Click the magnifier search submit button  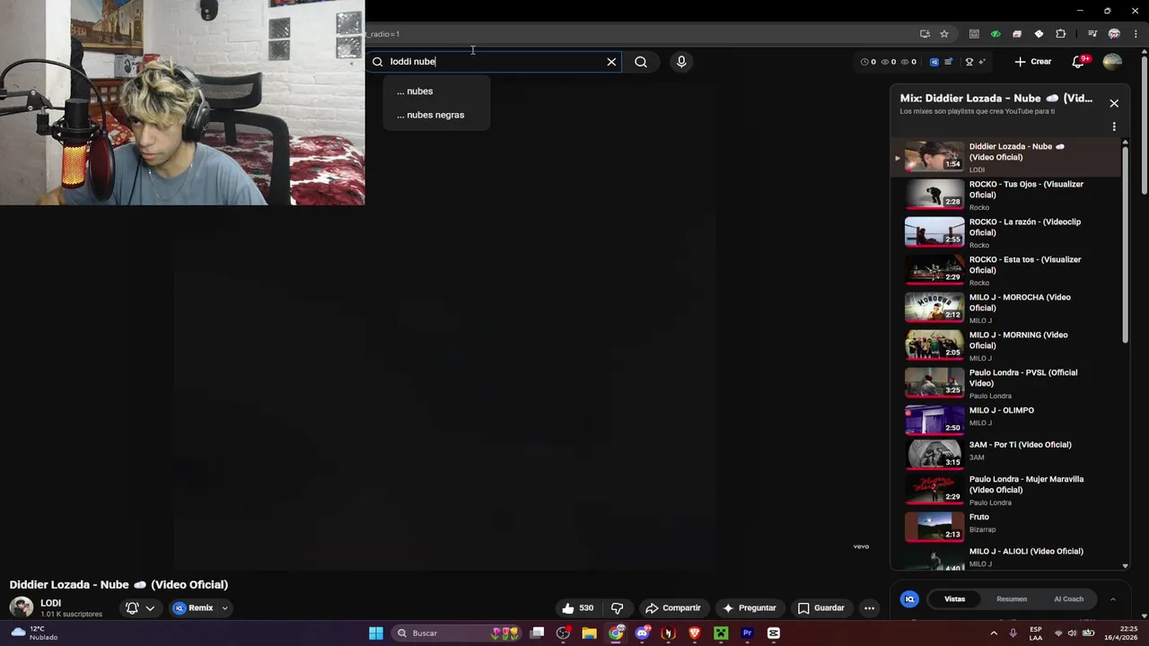point(641,62)
